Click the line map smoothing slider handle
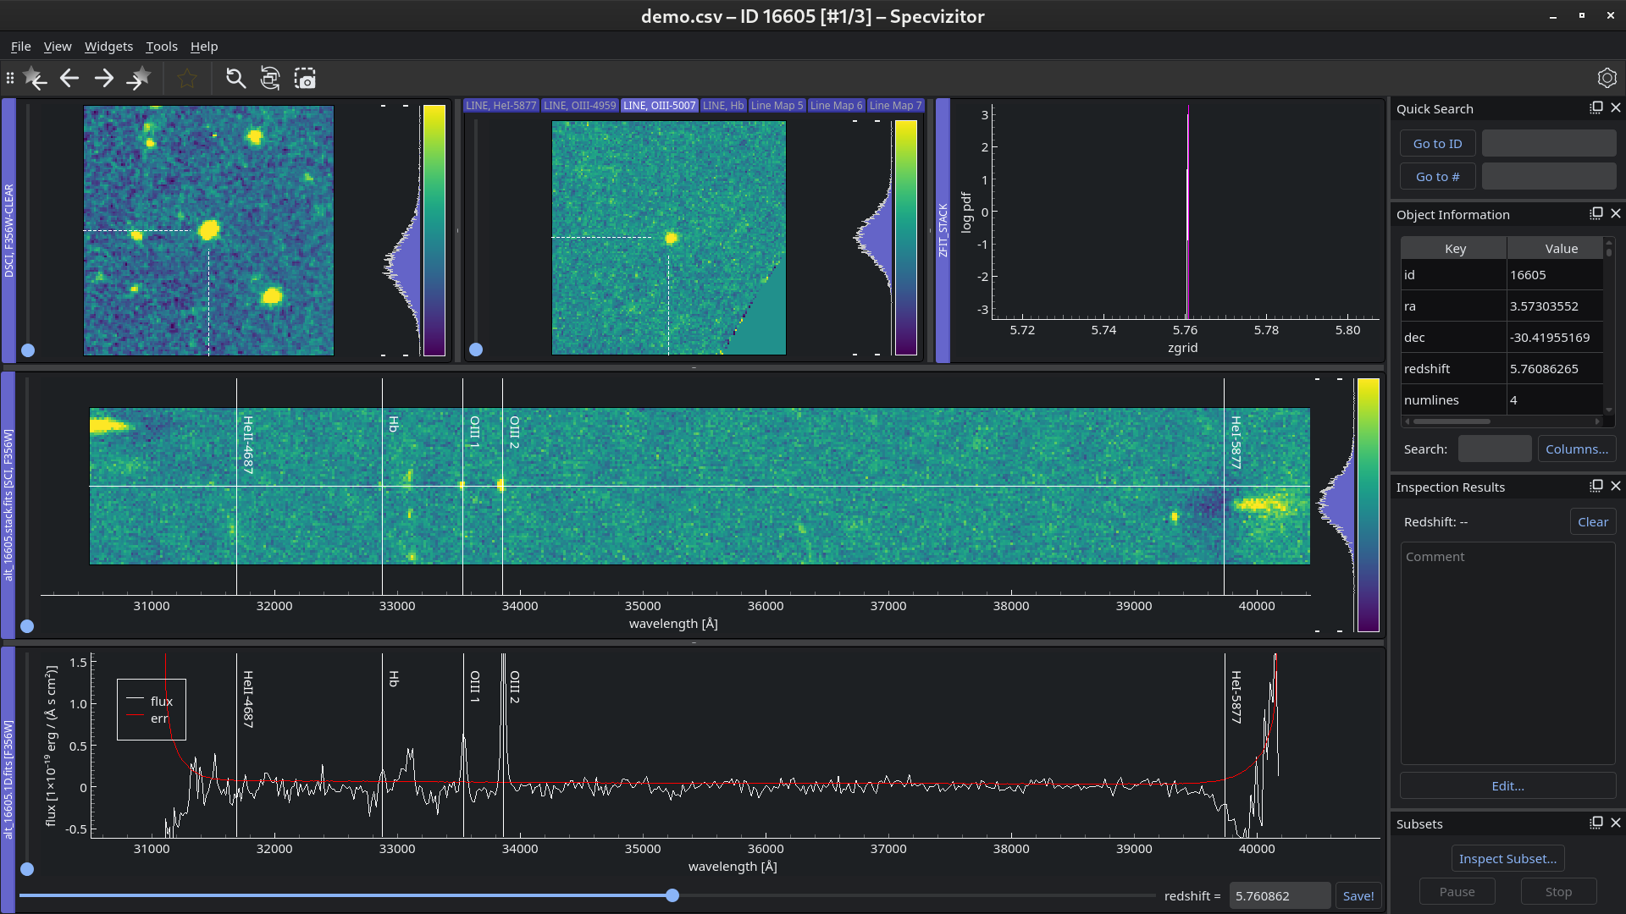 [476, 350]
